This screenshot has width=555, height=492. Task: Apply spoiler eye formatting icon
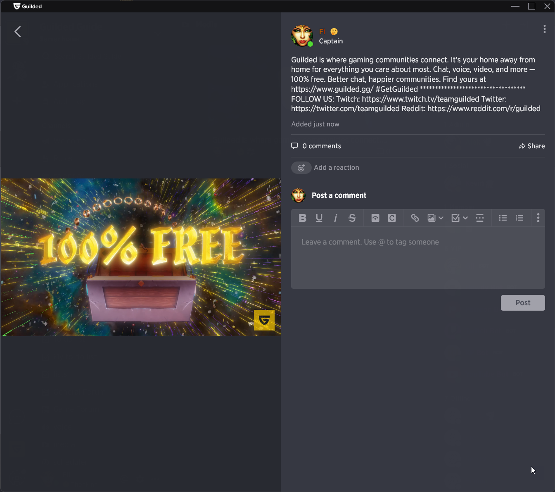click(x=375, y=218)
